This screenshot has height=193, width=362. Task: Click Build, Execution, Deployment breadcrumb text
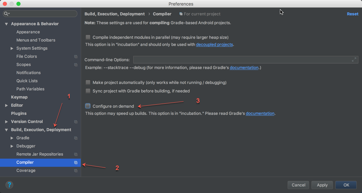(x=114, y=14)
